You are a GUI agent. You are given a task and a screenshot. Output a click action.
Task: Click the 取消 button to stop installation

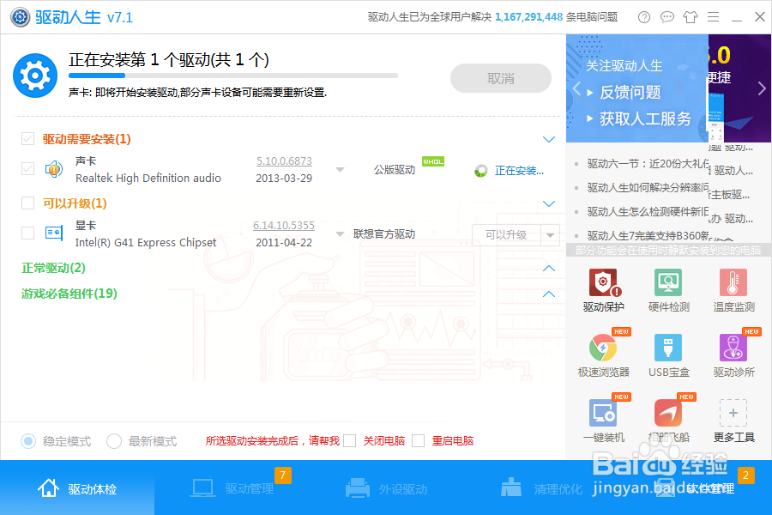[x=500, y=77]
